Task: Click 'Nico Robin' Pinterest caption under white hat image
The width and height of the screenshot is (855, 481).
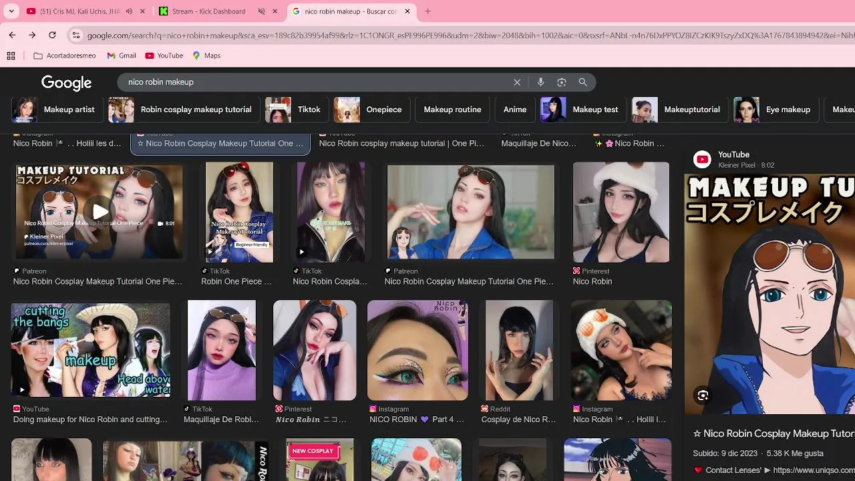Action: (592, 281)
